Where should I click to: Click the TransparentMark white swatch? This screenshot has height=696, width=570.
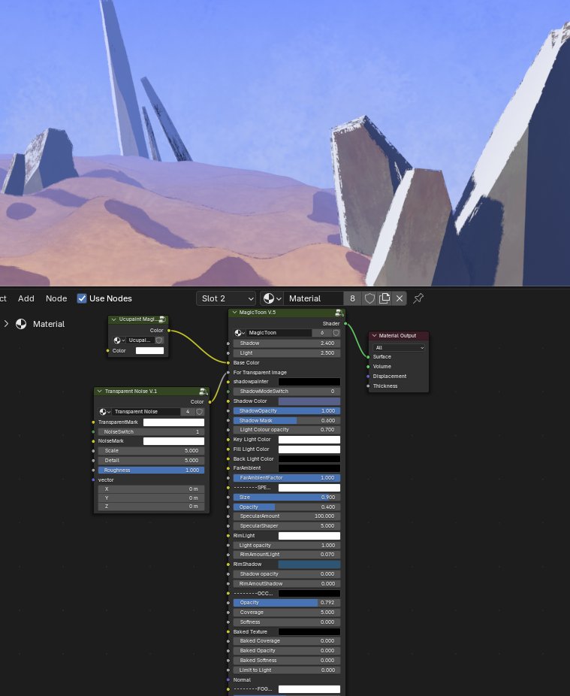pyautogui.click(x=174, y=422)
